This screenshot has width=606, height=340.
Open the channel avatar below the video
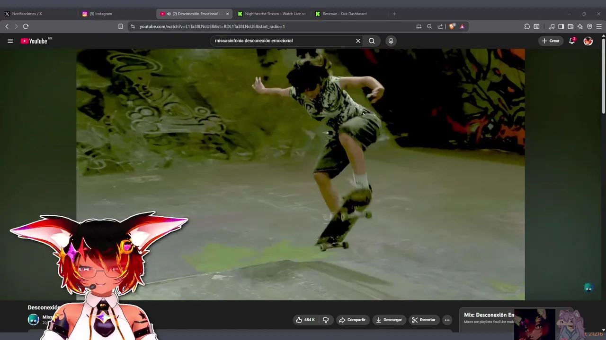[33, 320]
